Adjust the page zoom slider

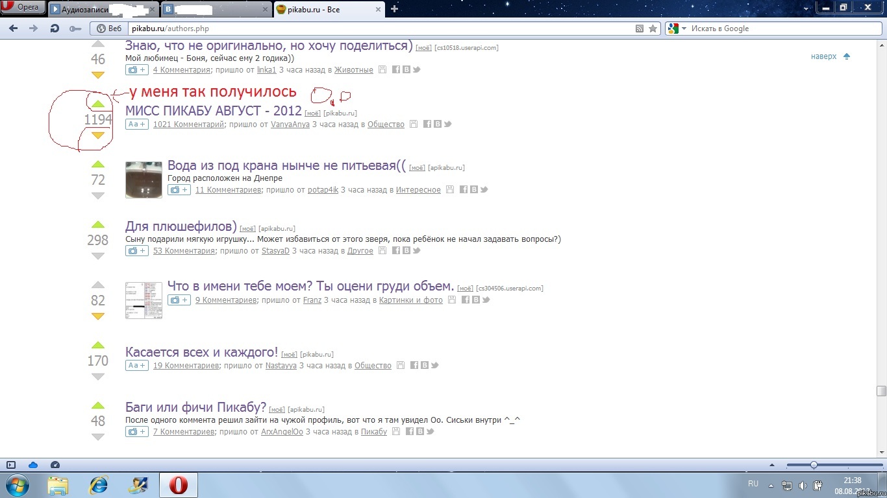point(814,465)
